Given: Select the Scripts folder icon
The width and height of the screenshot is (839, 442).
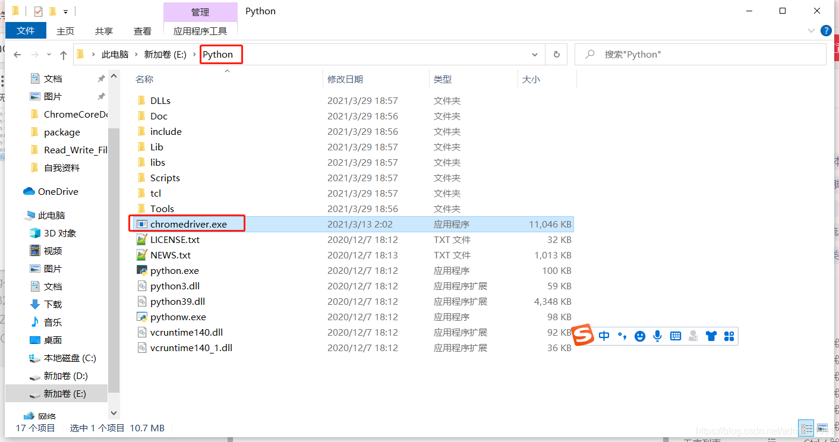Looking at the screenshot, I should tap(141, 178).
